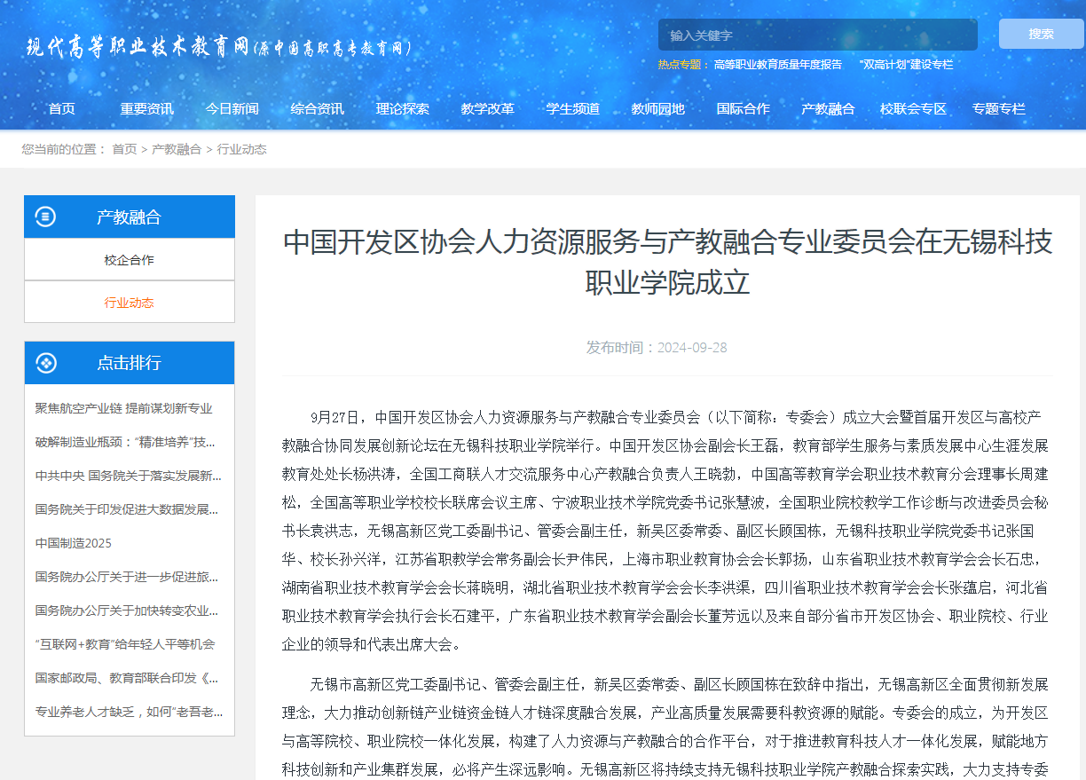Go to 首页 in navigation bar
1086x780 pixels.
point(62,109)
